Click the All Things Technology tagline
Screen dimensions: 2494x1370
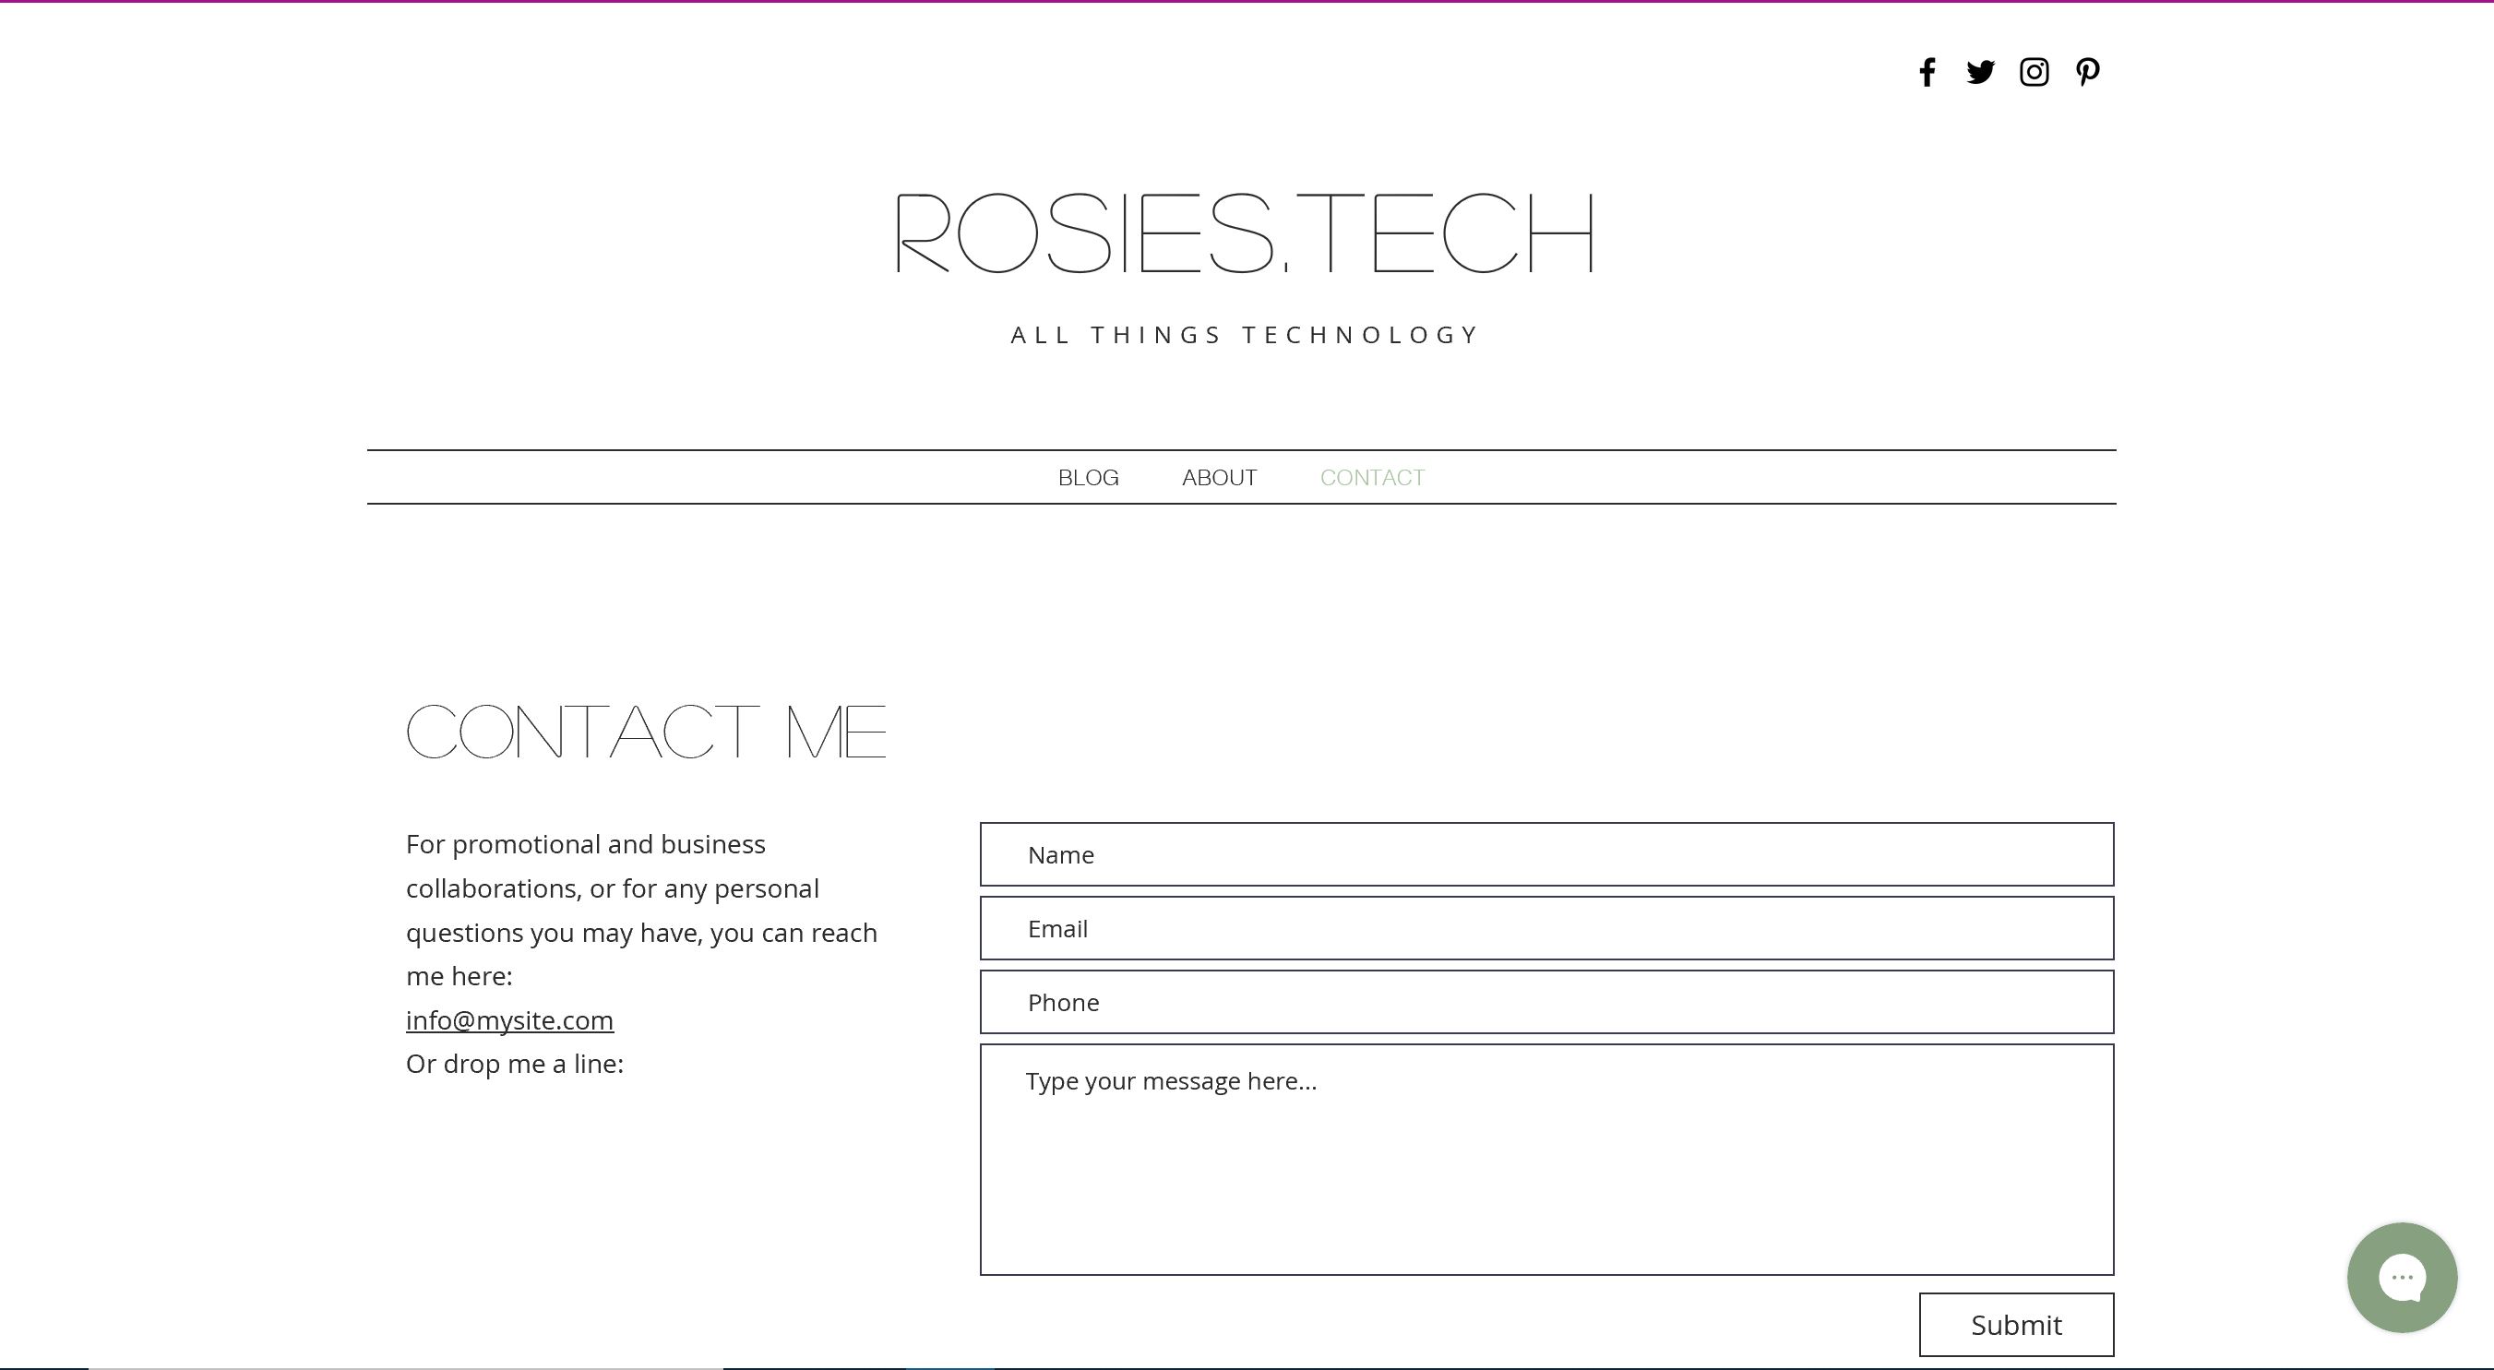[1245, 335]
